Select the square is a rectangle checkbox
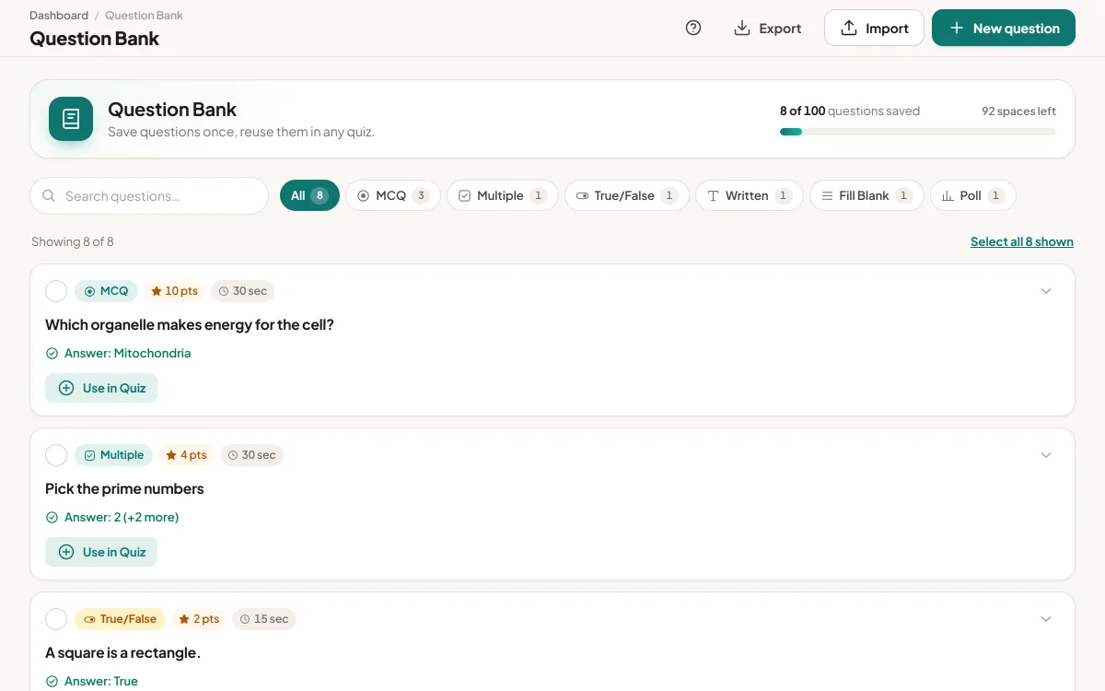1105x691 pixels. coord(56,619)
